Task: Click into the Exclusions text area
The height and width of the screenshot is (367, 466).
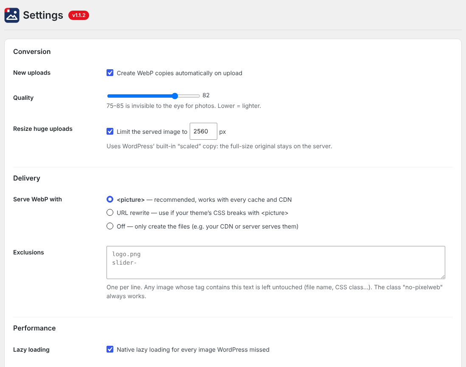Action: click(x=276, y=263)
